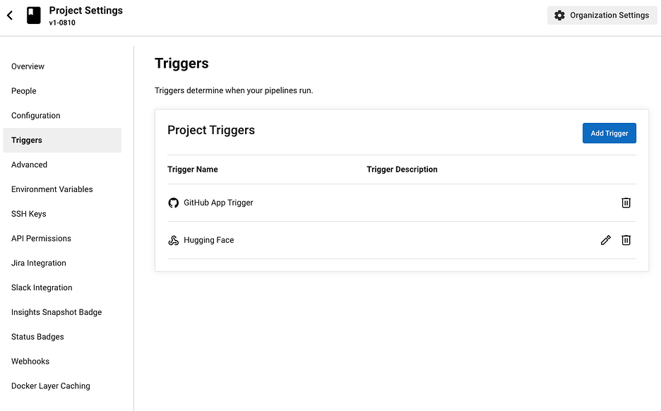Click the GitHub logo icon
The height and width of the screenshot is (411, 661).
pos(174,203)
